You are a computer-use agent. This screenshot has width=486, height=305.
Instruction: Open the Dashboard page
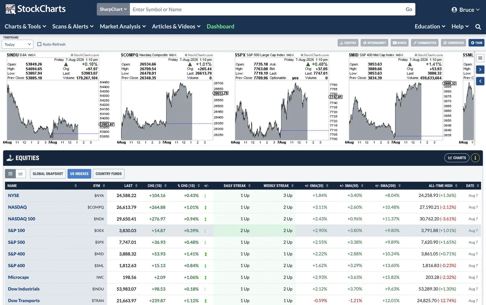(x=220, y=26)
